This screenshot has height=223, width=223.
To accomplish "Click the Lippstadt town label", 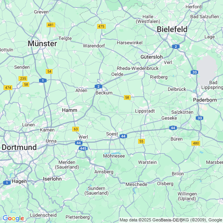I will pyautogui.click(x=145, y=111).
